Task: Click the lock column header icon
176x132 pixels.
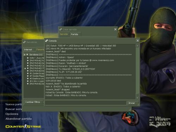Action: tap(25, 55)
